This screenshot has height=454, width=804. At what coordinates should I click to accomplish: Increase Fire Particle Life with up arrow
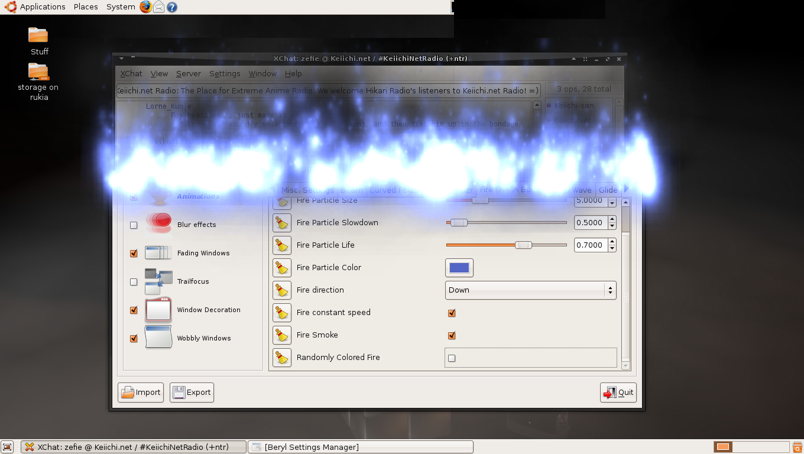tap(611, 242)
